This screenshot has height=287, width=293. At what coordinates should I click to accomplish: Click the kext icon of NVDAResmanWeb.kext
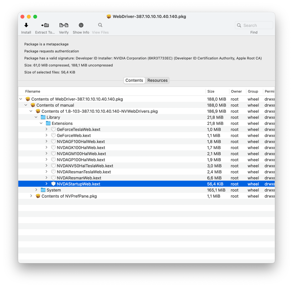coord(53,178)
